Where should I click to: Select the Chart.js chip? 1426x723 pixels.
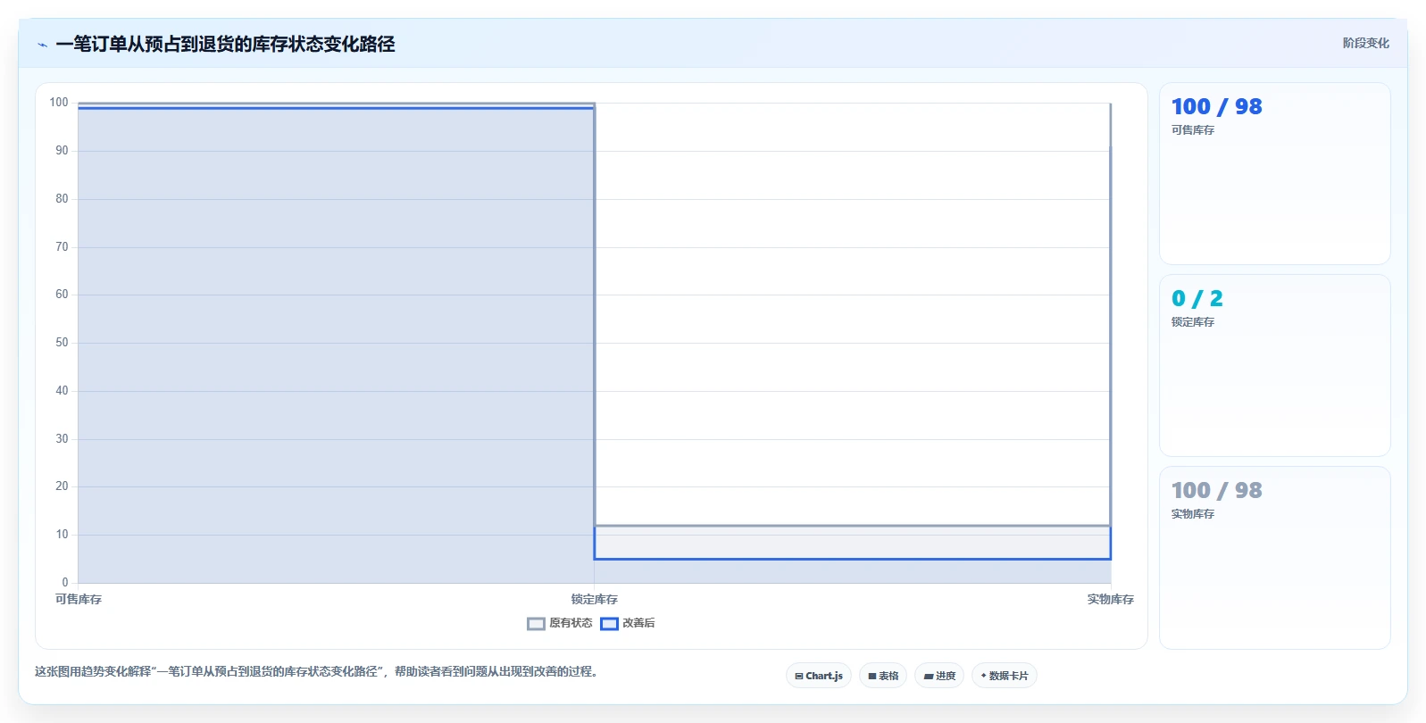coord(819,676)
